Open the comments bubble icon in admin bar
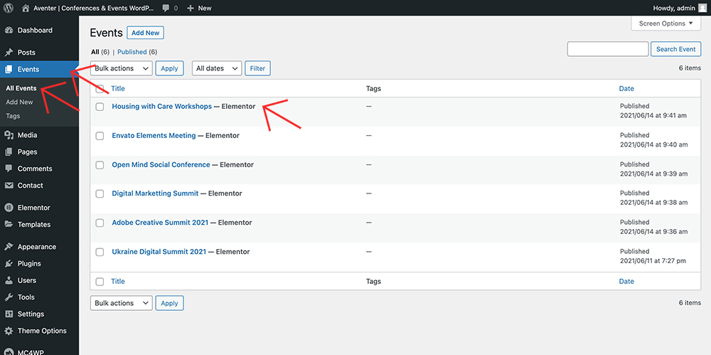 (x=166, y=8)
